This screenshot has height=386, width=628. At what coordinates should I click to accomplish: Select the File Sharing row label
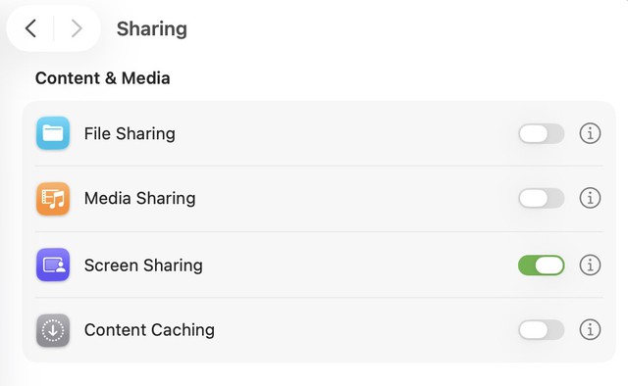pyautogui.click(x=130, y=133)
